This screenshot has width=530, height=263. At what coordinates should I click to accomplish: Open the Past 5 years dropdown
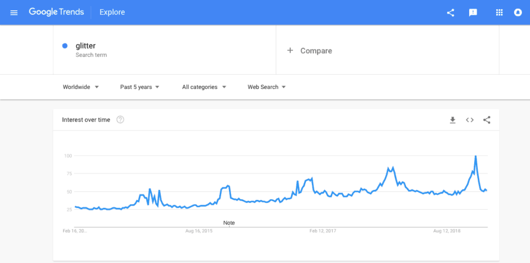139,87
